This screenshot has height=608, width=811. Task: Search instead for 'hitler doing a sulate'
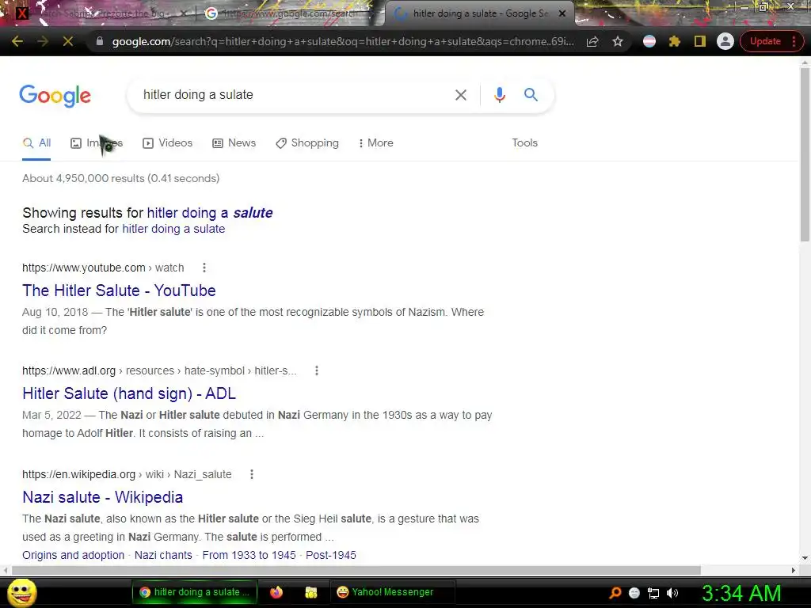pyautogui.click(x=173, y=229)
